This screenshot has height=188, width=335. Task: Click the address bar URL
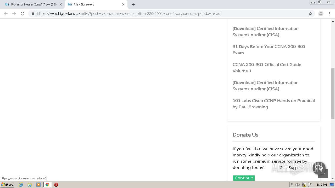129,14
